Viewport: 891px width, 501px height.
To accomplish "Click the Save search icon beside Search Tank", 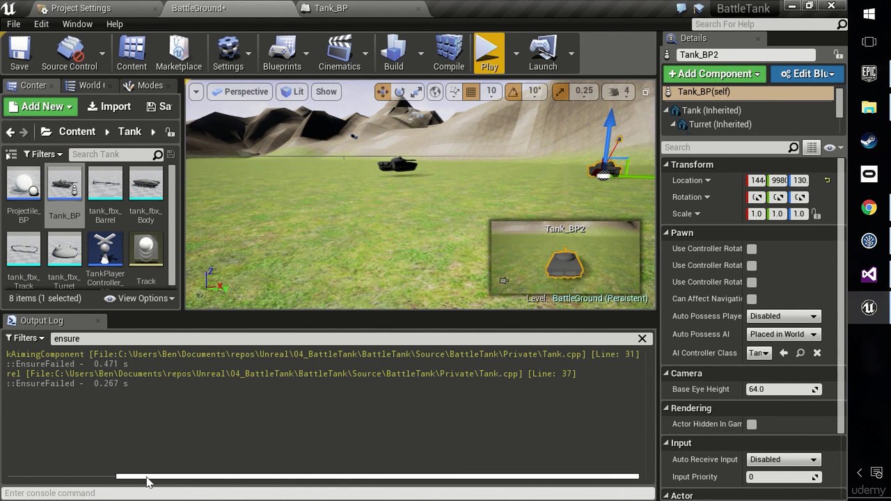I will (x=171, y=154).
